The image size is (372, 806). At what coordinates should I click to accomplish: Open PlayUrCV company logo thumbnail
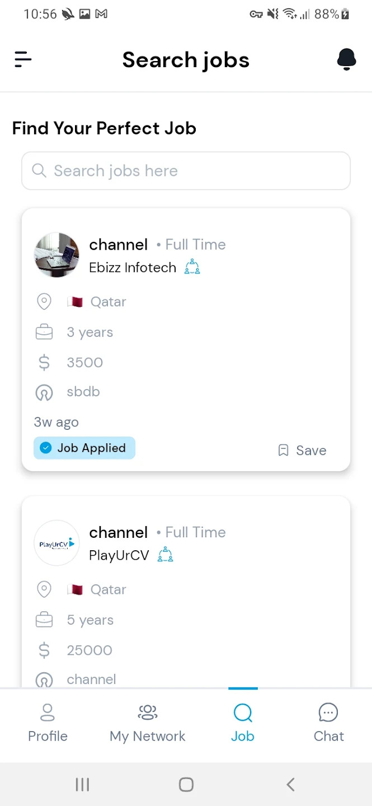coord(56,543)
